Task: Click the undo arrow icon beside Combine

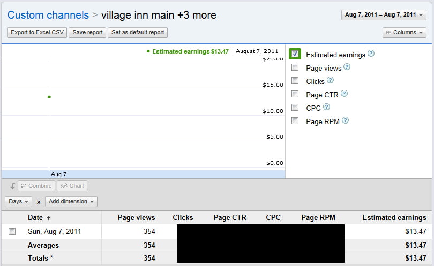Action: [12, 186]
